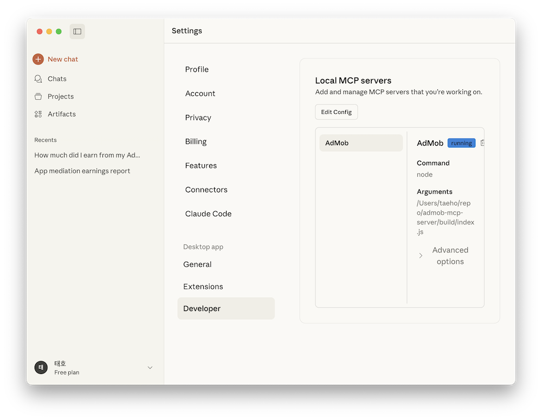The height and width of the screenshot is (420, 542).
Task: Open Projects from the sidebar
Action: [61, 96]
